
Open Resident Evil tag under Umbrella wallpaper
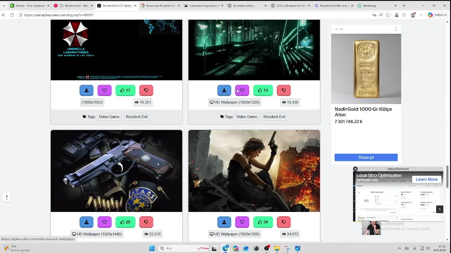[x=136, y=117]
